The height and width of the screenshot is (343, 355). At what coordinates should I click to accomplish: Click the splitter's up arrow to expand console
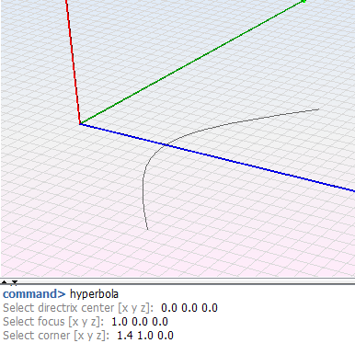click(5, 282)
